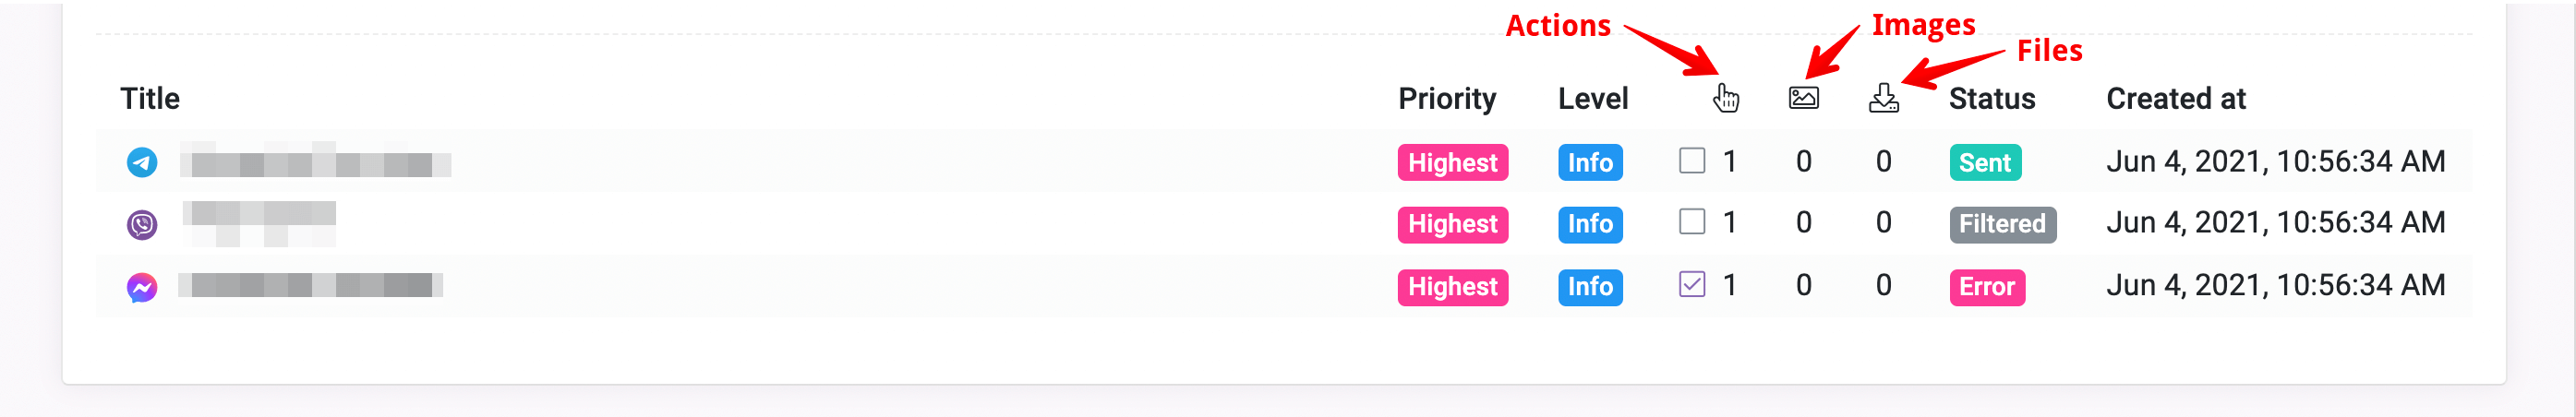Click the Status column header

click(x=1991, y=99)
